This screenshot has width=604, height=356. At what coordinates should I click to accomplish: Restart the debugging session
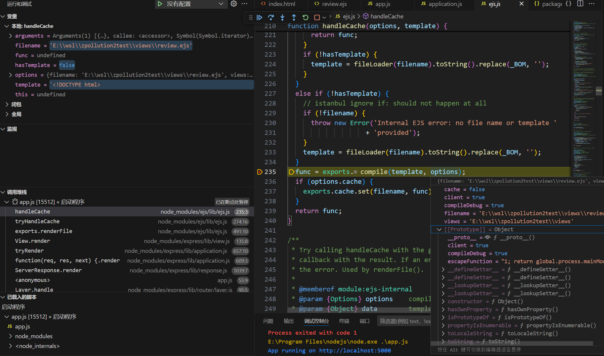click(x=306, y=17)
